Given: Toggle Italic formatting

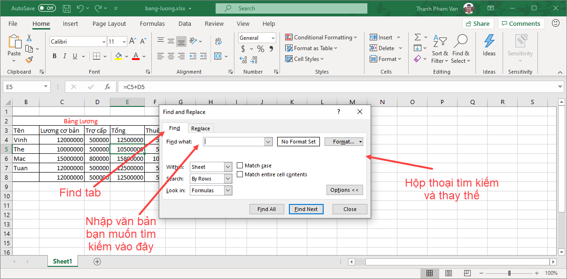Looking at the screenshot, I should (x=65, y=56).
